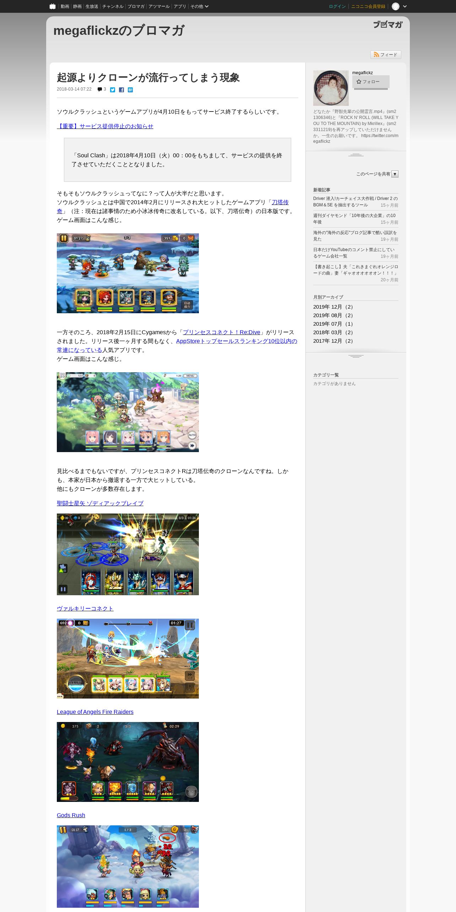View the Soul Clash snow battle screenshot
The image size is (456, 912).
(x=128, y=273)
